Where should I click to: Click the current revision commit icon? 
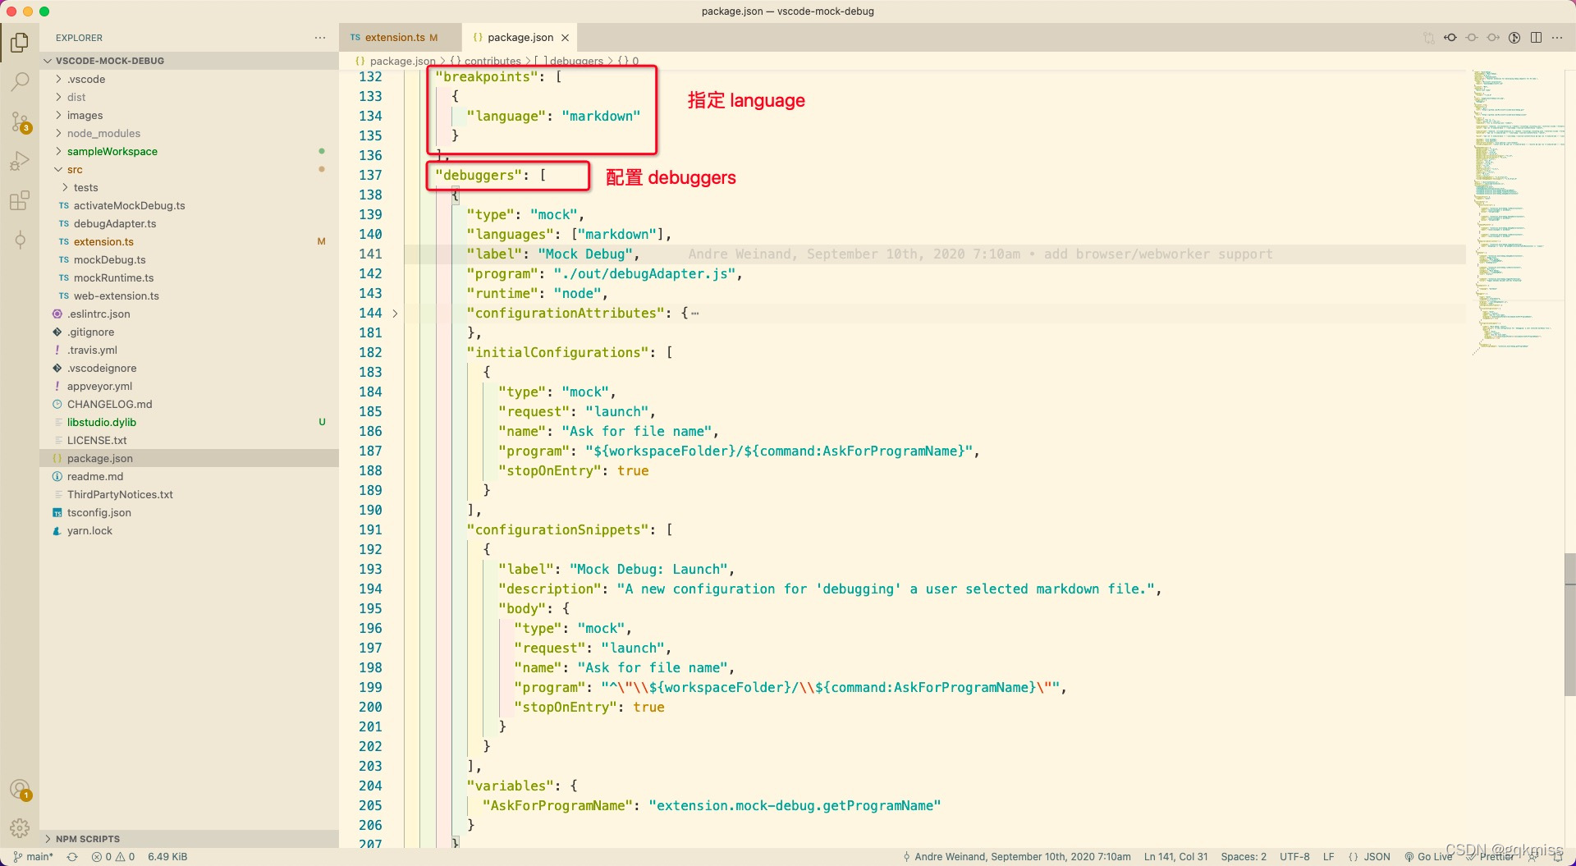(1472, 38)
